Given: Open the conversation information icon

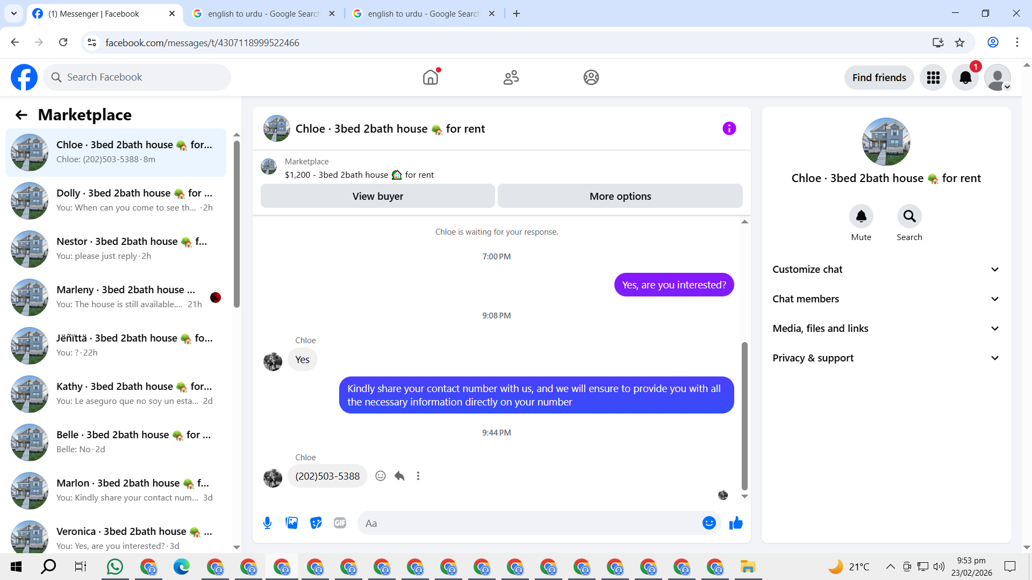Looking at the screenshot, I should pos(729,128).
